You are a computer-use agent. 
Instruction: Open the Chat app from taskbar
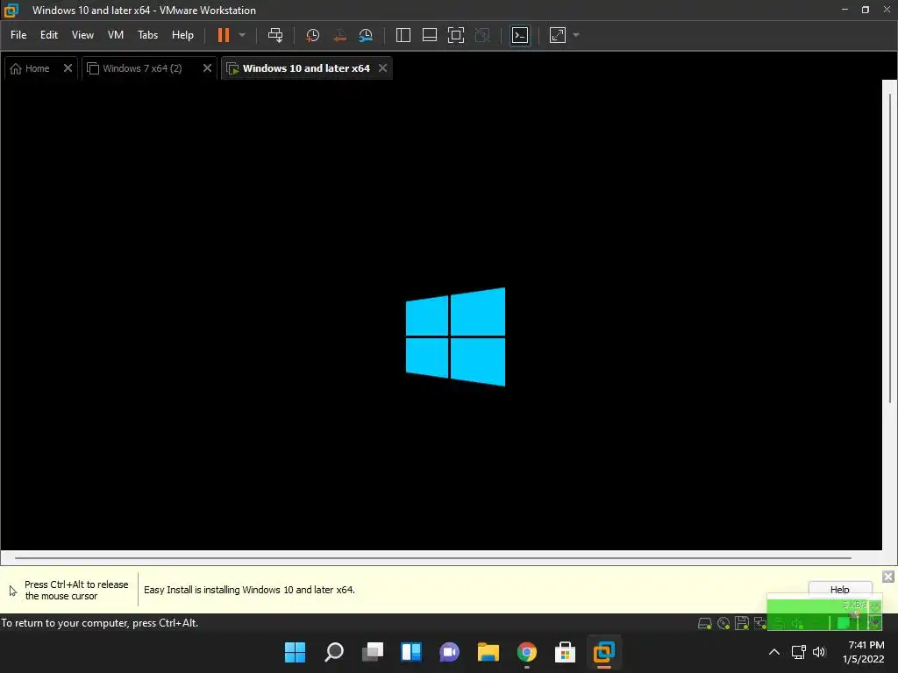[x=450, y=652]
